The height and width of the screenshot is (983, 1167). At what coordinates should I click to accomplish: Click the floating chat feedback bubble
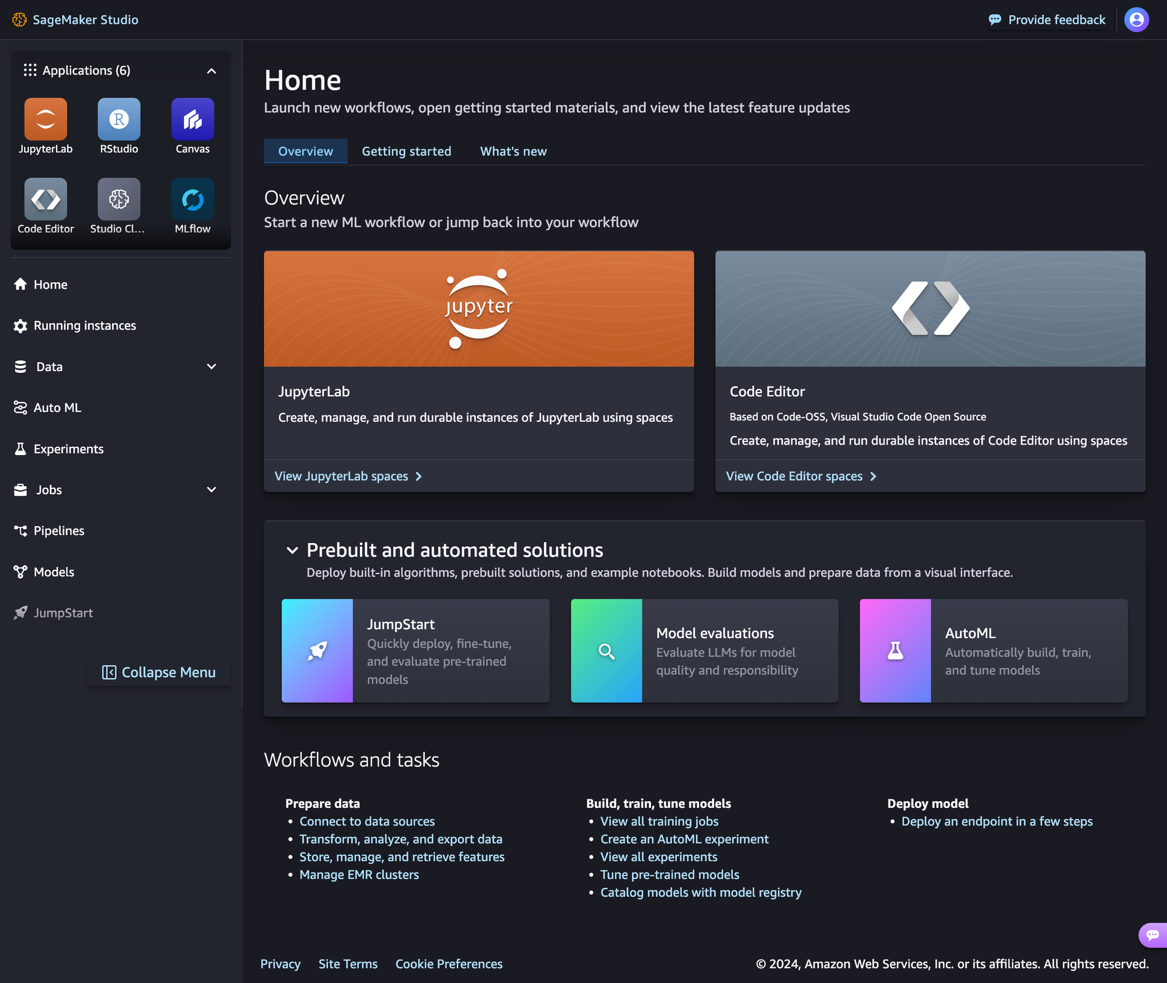coord(1152,935)
